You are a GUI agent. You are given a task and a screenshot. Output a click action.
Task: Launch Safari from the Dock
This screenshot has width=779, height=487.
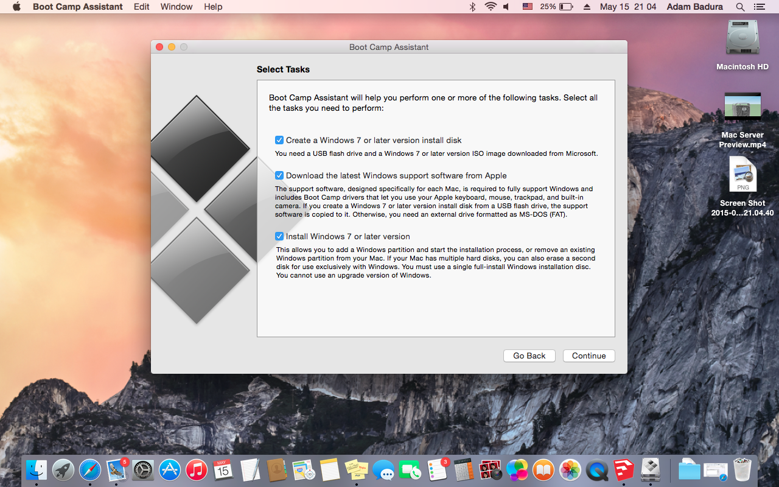point(90,470)
